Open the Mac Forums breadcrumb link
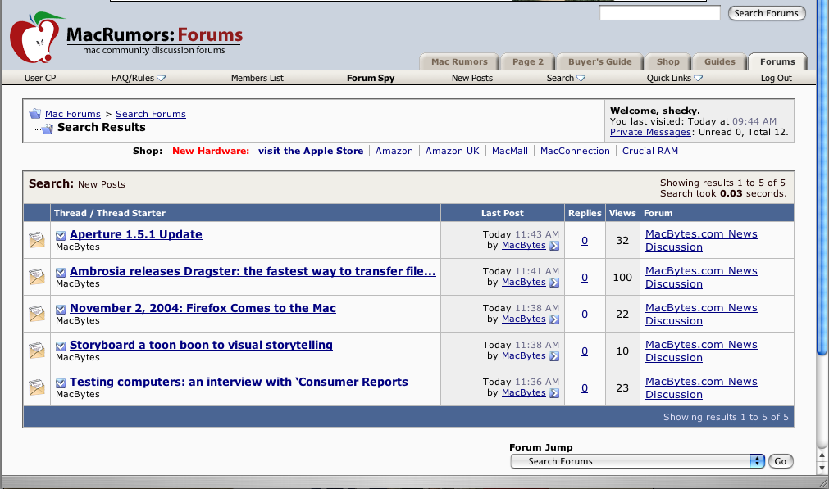Image resolution: width=829 pixels, height=489 pixels. pyautogui.click(x=72, y=114)
